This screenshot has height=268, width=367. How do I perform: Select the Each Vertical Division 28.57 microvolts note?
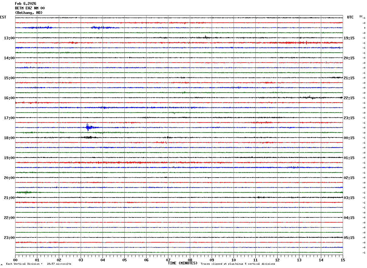click(39, 264)
